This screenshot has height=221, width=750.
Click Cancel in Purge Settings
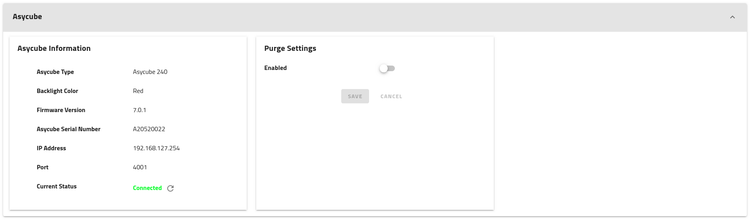tap(391, 96)
